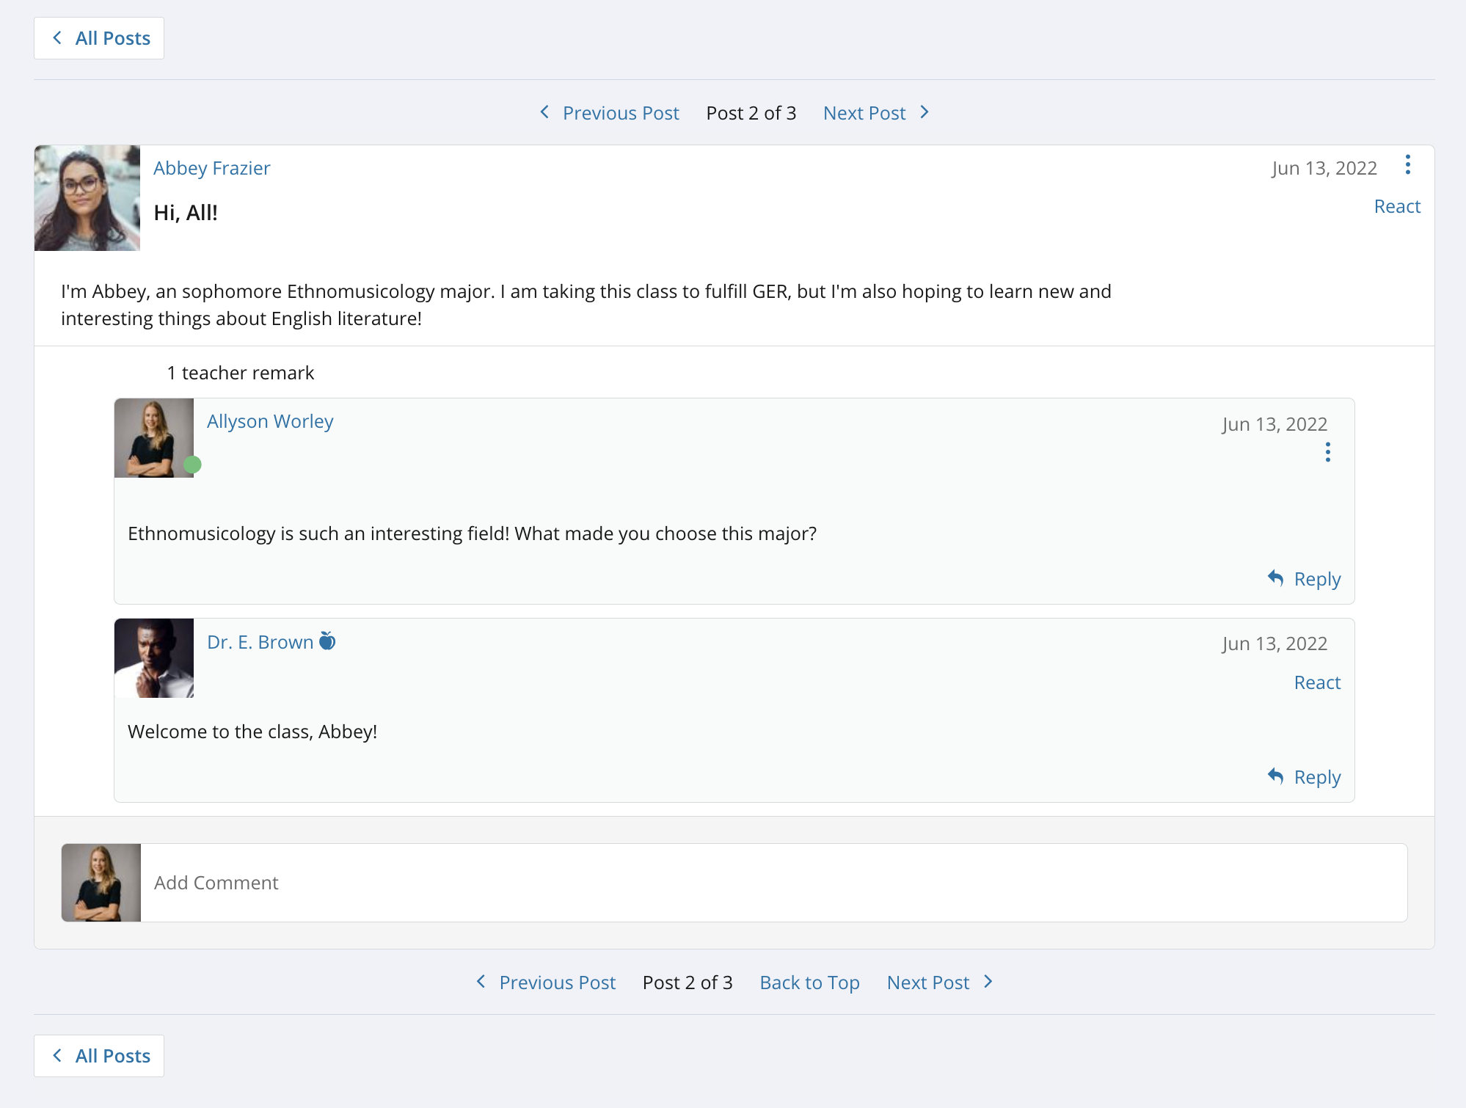
Task: Click top Next Post chevron arrow
Action: [925, 112]
